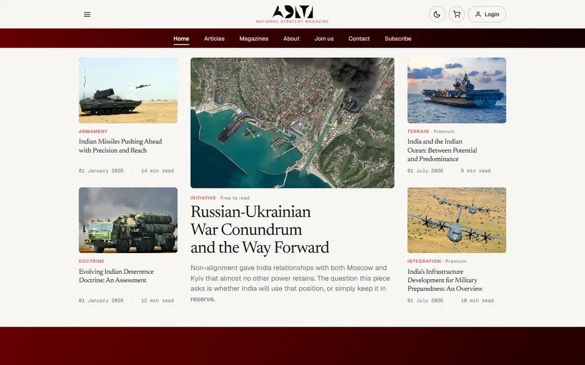Open the missile launcher tank thumbnail
This screenshot has height=365, width=585.
click(x=128, y=90)
